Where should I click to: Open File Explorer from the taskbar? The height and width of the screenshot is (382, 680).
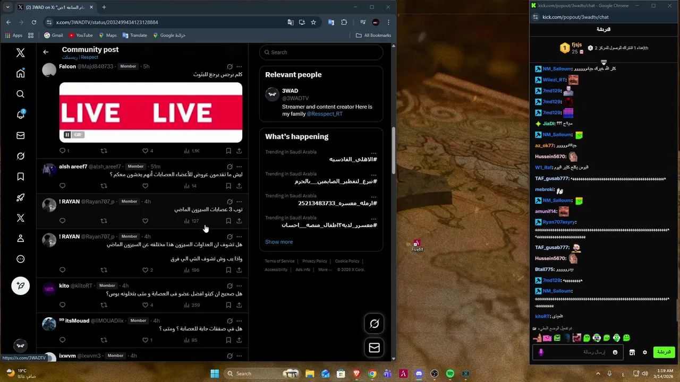point(310,374)
